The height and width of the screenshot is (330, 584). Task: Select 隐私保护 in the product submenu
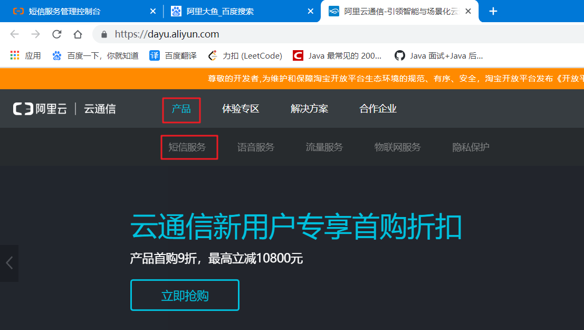pyautogui.click(x=471, y=147)
